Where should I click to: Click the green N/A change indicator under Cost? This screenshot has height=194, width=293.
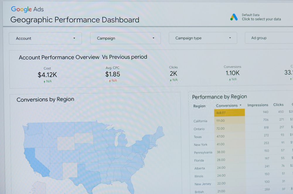click(x=47, y=81)
